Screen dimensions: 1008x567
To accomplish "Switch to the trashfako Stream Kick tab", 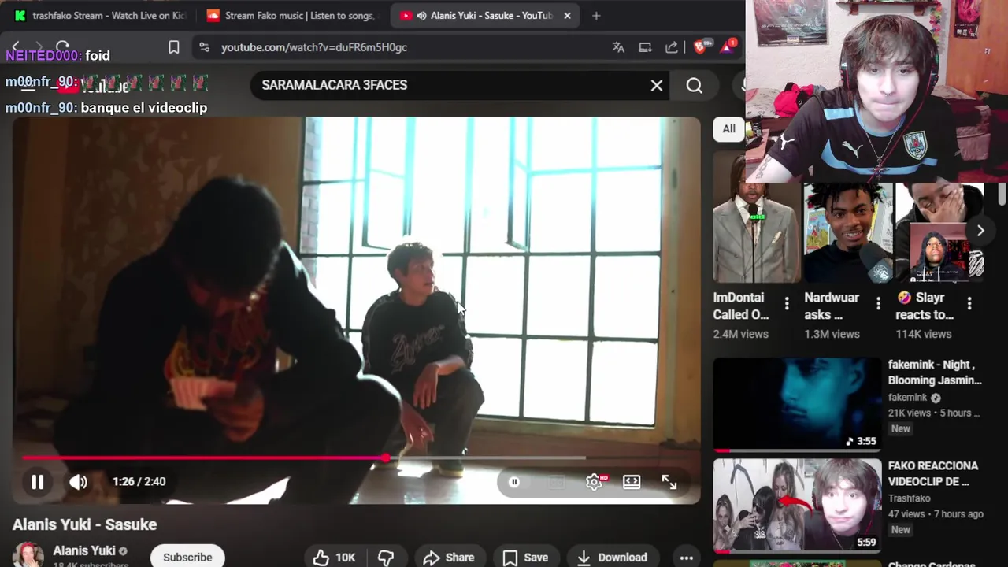I will pos(99,16).
